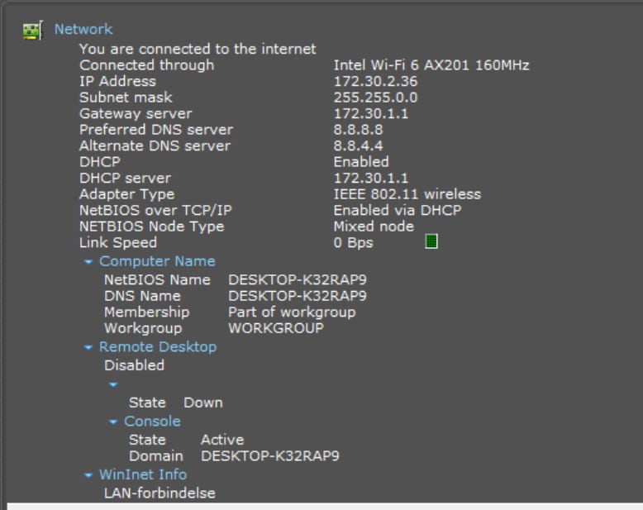Click the NetBIOS Name value DESKTOP-K32RAP9
The height and width of the screenshot is (510, 643).
[298, 280]
